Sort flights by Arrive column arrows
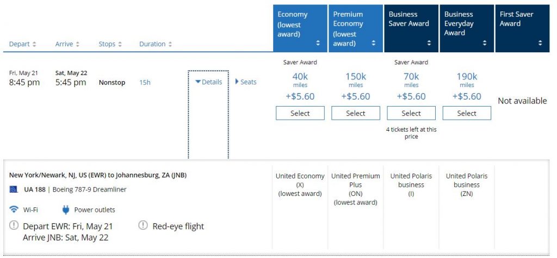 point(77,44)
